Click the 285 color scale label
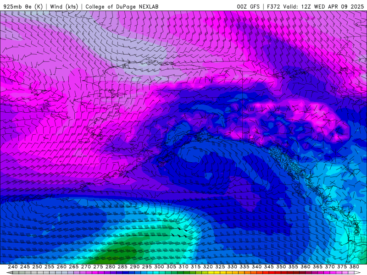The image size is (367, 275). tap(122, 267)
